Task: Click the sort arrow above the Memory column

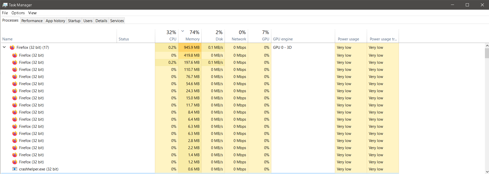Action: [183, 31]
